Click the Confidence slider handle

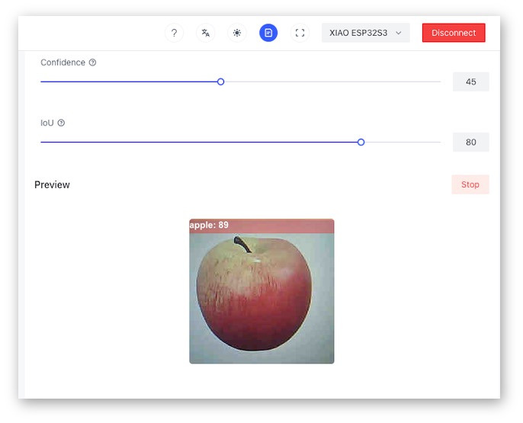(x=220, y=82)
